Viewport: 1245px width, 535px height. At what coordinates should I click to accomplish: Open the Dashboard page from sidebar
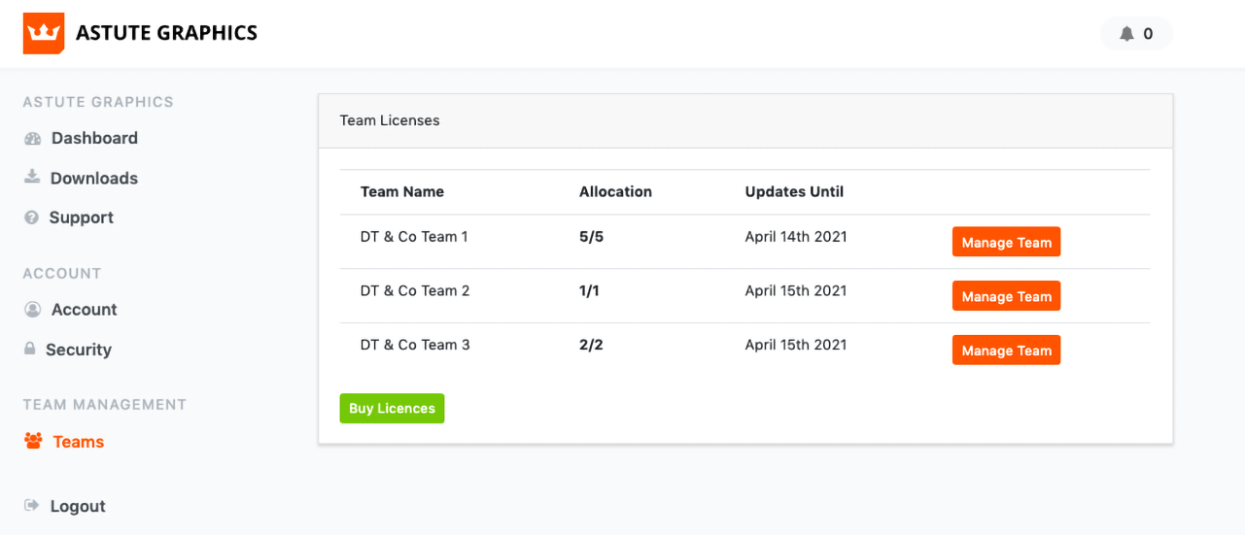point(94,139)
